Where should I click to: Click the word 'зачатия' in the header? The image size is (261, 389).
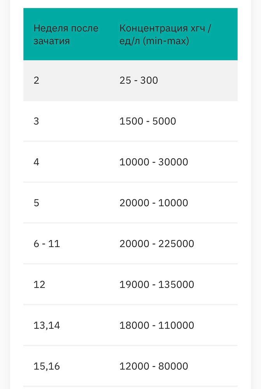click(x=52, y=41)
